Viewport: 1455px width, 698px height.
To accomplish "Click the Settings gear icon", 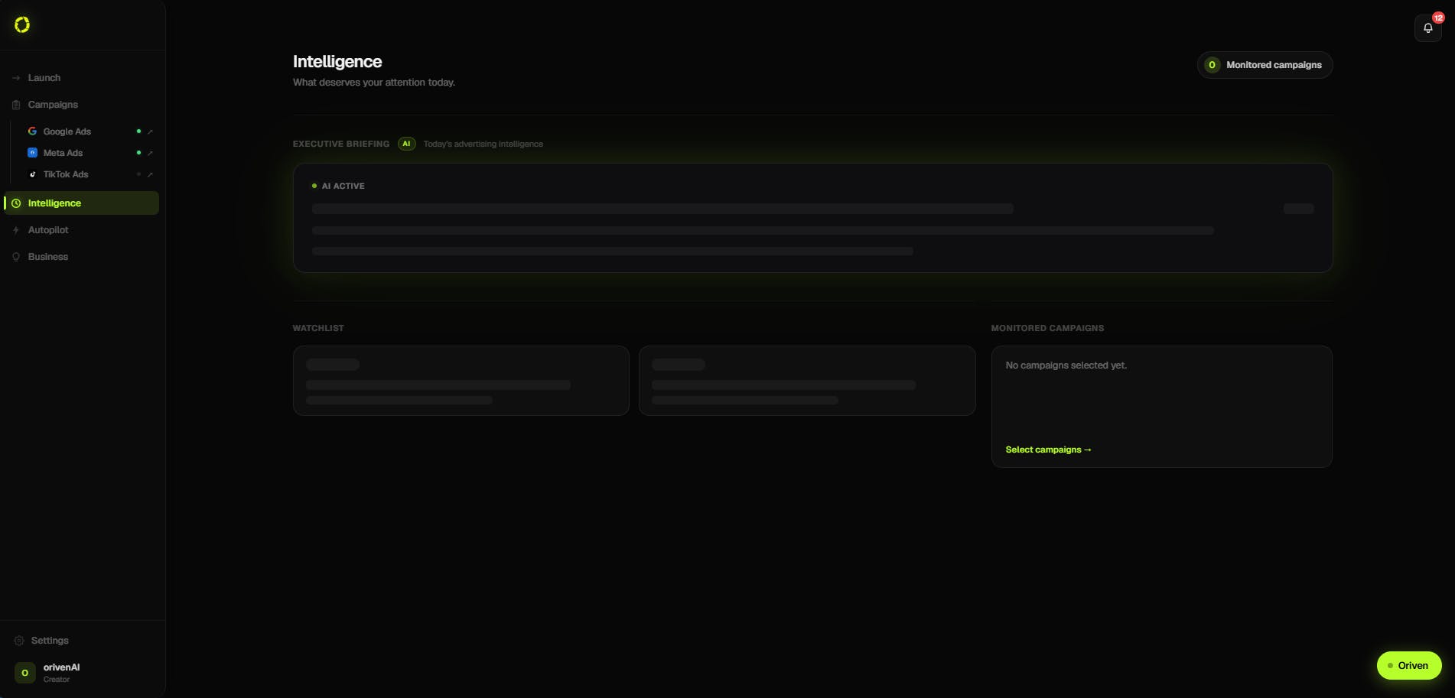I will pos(19,641).
